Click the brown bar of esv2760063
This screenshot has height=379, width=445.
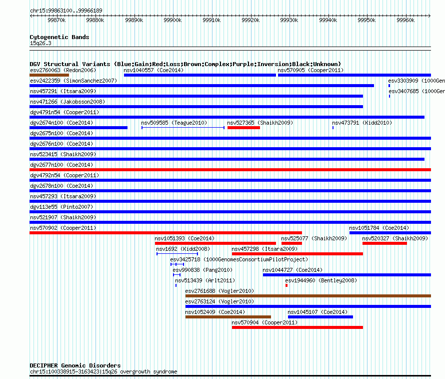click(x=49, y=75)
